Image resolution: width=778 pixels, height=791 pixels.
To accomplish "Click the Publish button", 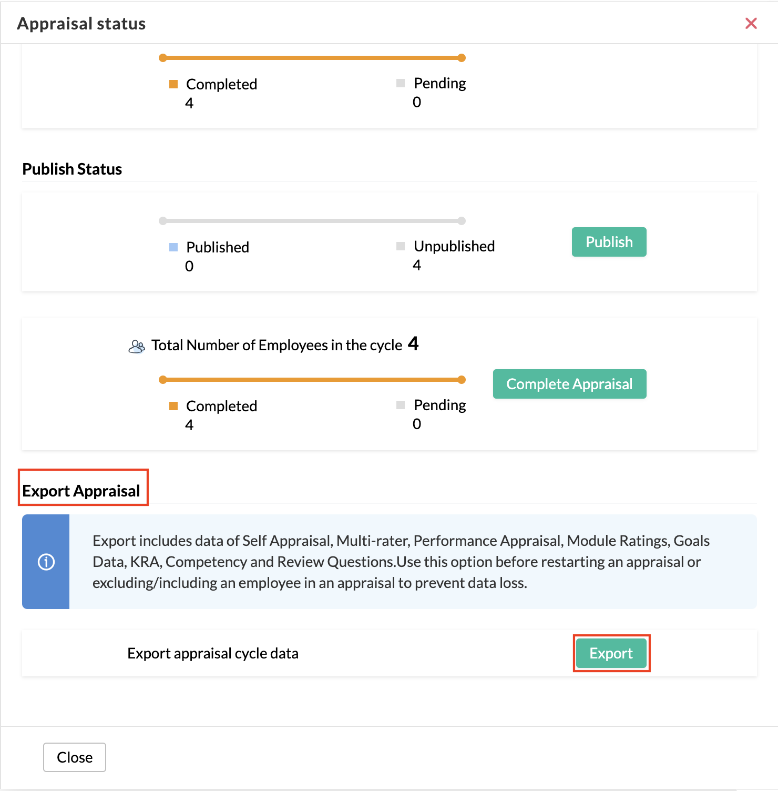I will [x=609, y=242].
